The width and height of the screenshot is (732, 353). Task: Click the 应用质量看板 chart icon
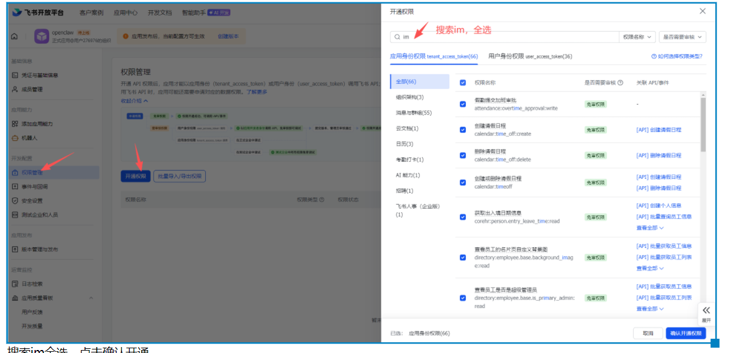(x=15, y=298)
